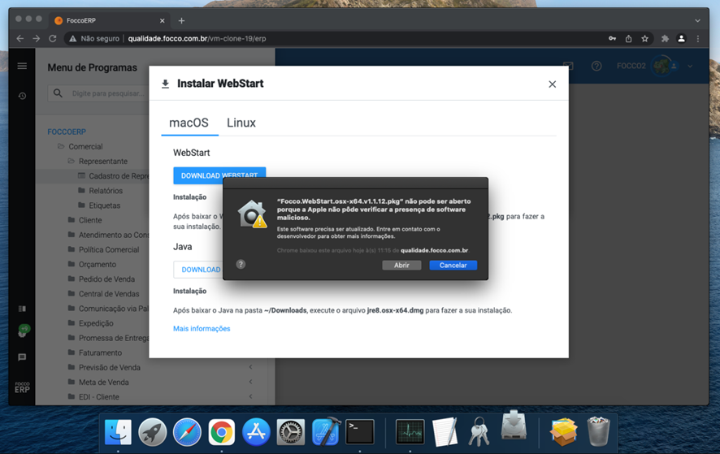Close the Instalar WebStart dialog
Screen dimensions: 720x454
click(552, 84)
